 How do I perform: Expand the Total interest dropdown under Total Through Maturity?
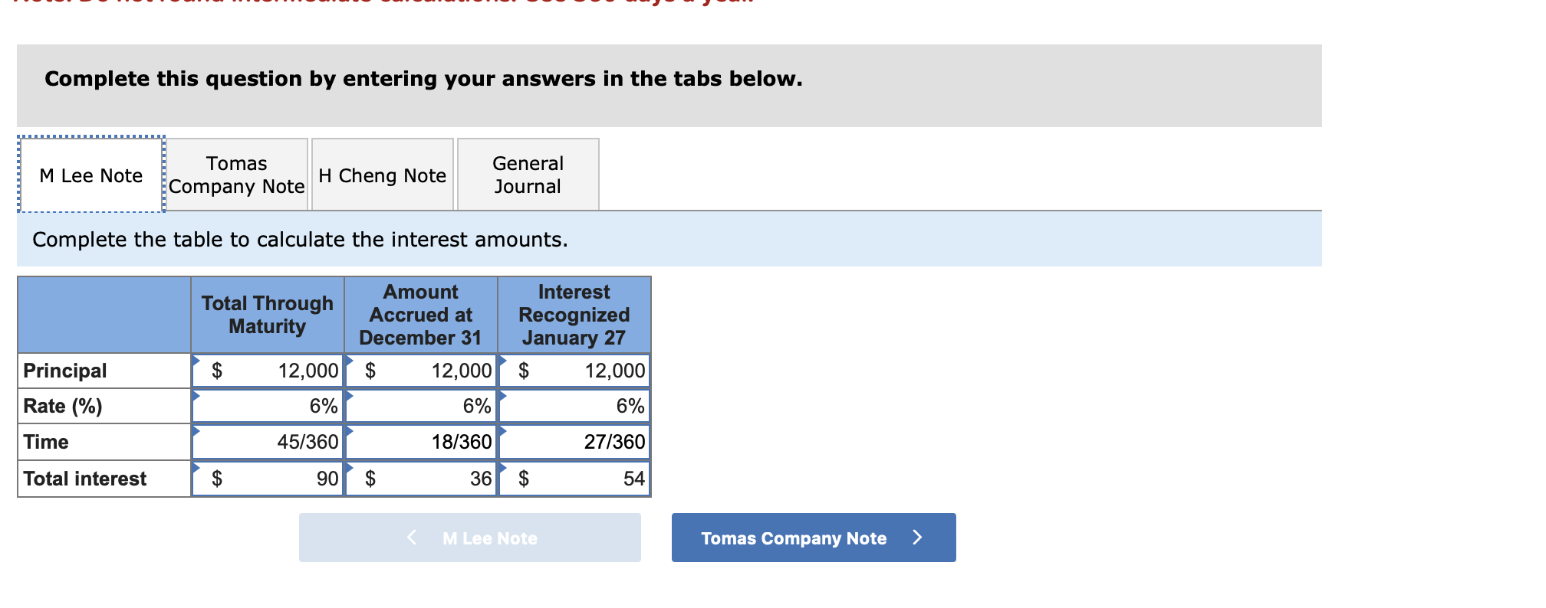pyautogui.click(x=196, y=467)
